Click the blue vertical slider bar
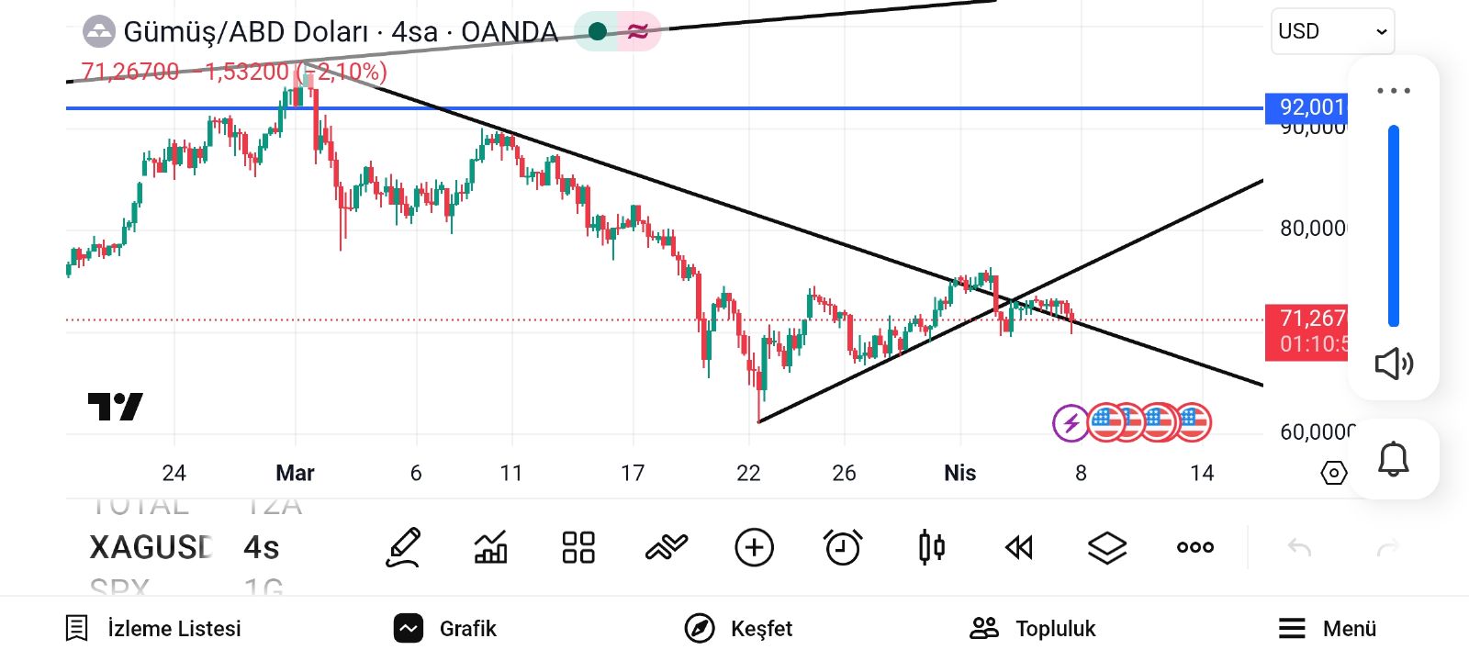1469x661 pixels. tap(1393, 226)
